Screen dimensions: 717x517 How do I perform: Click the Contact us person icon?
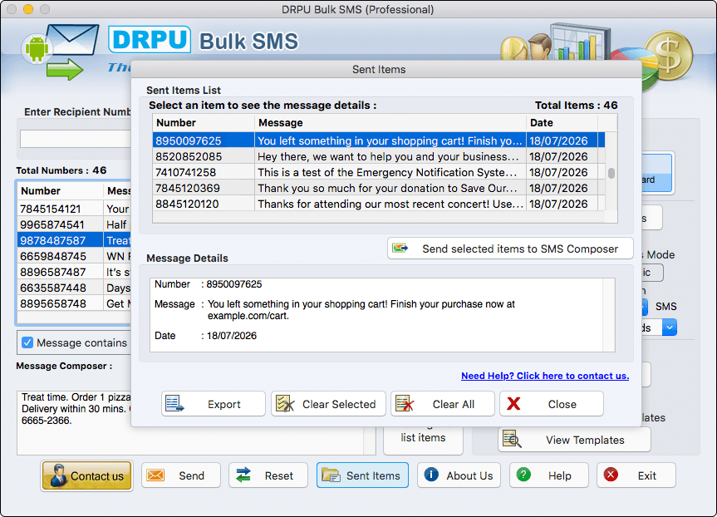coord(57,475)
